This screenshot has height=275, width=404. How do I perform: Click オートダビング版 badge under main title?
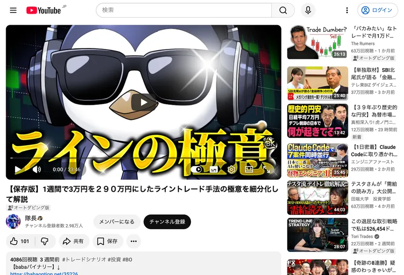pyautogui.click(x=29, y=207)
